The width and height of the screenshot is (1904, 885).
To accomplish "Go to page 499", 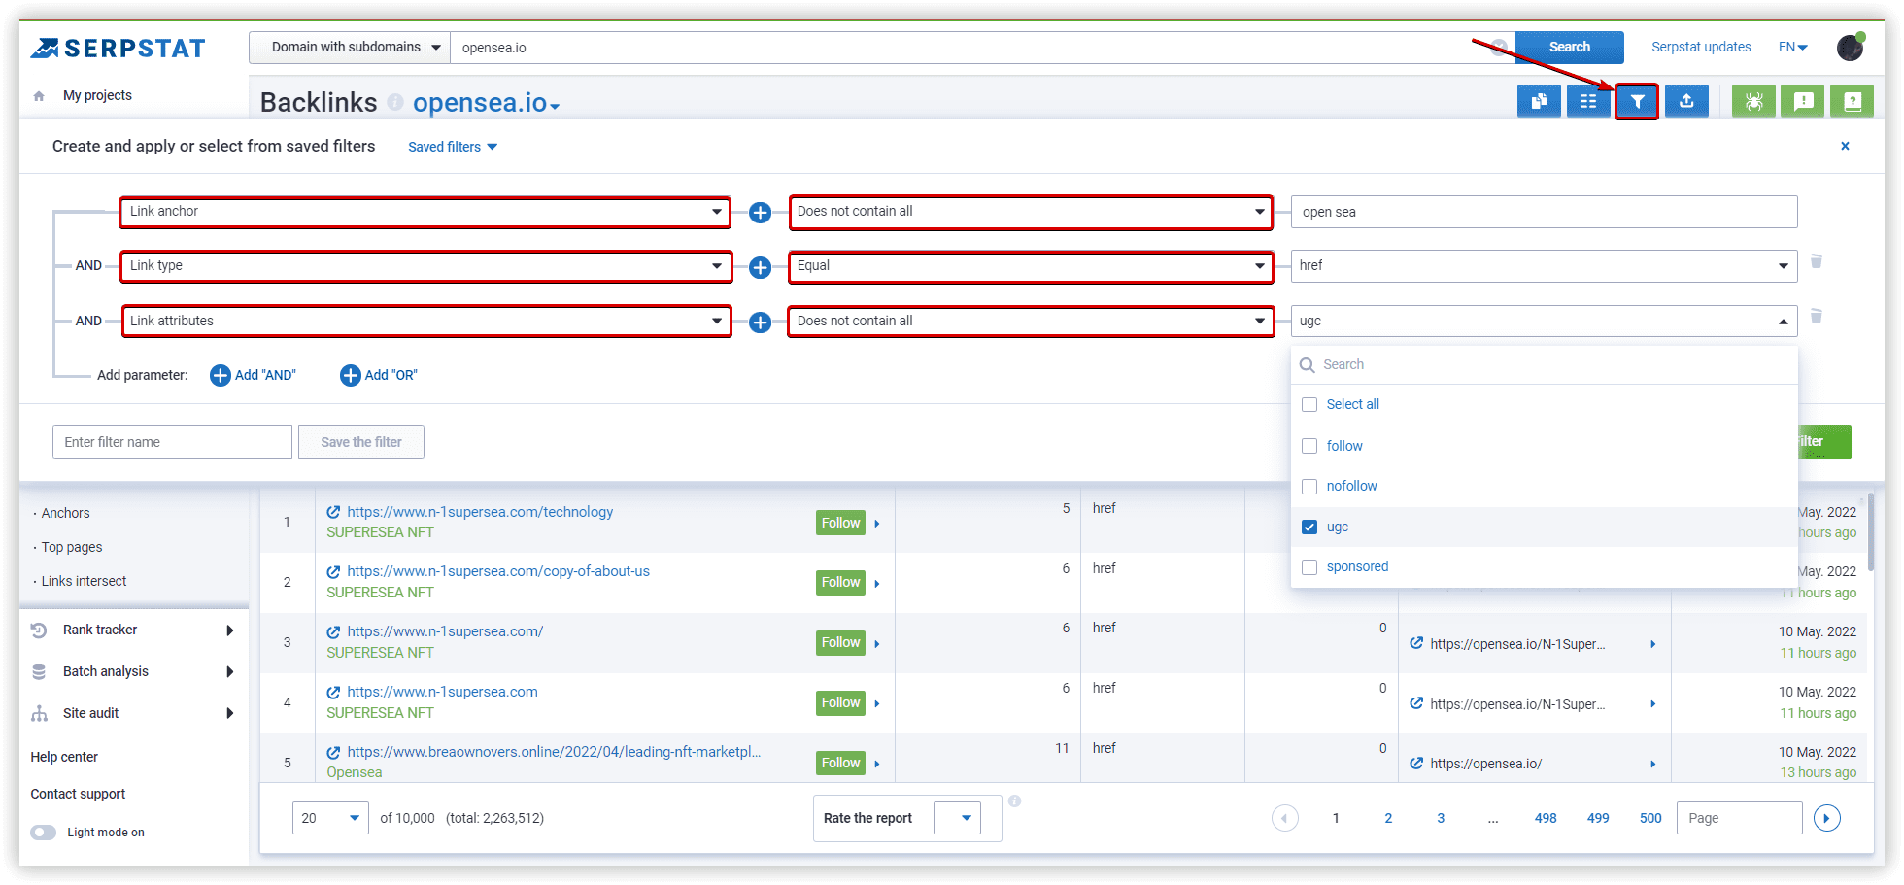I will (x=1598, y=818).
